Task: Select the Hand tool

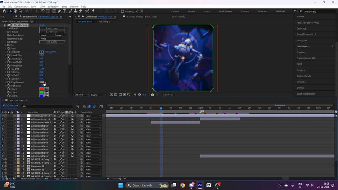Action: click(x=16, y=11)
